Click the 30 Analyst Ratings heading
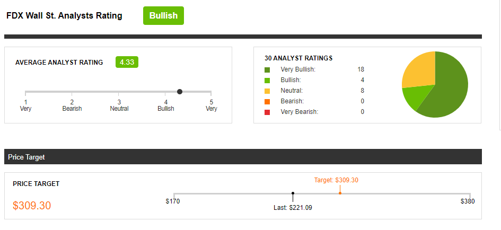501x230 pixels. tap(298, 58)
